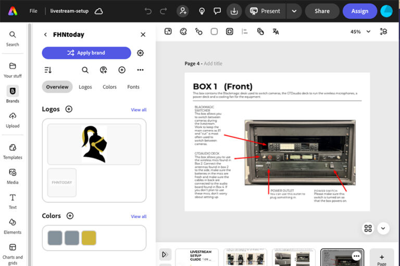The height and width of the screenshot is (266, 400).
Task: Click the Apply brand button
Action: (x=86, y=53)
